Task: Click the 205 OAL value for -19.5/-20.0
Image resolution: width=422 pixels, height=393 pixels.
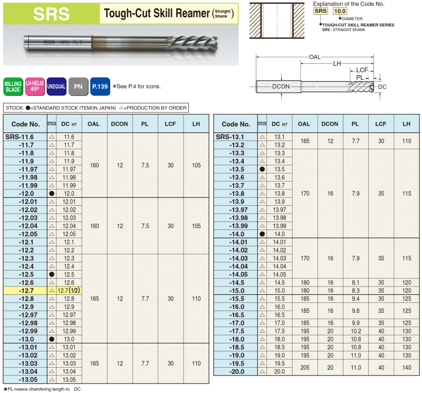Action: pyautogui.click(x=305, y=368)
